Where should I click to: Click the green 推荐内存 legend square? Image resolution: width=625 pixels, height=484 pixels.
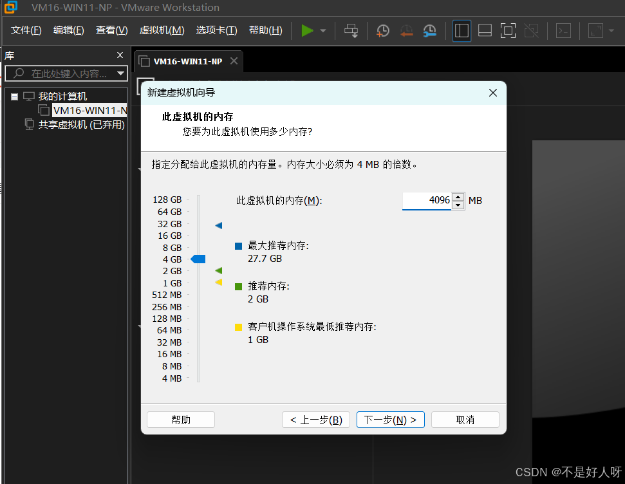[x=239, y=286]
